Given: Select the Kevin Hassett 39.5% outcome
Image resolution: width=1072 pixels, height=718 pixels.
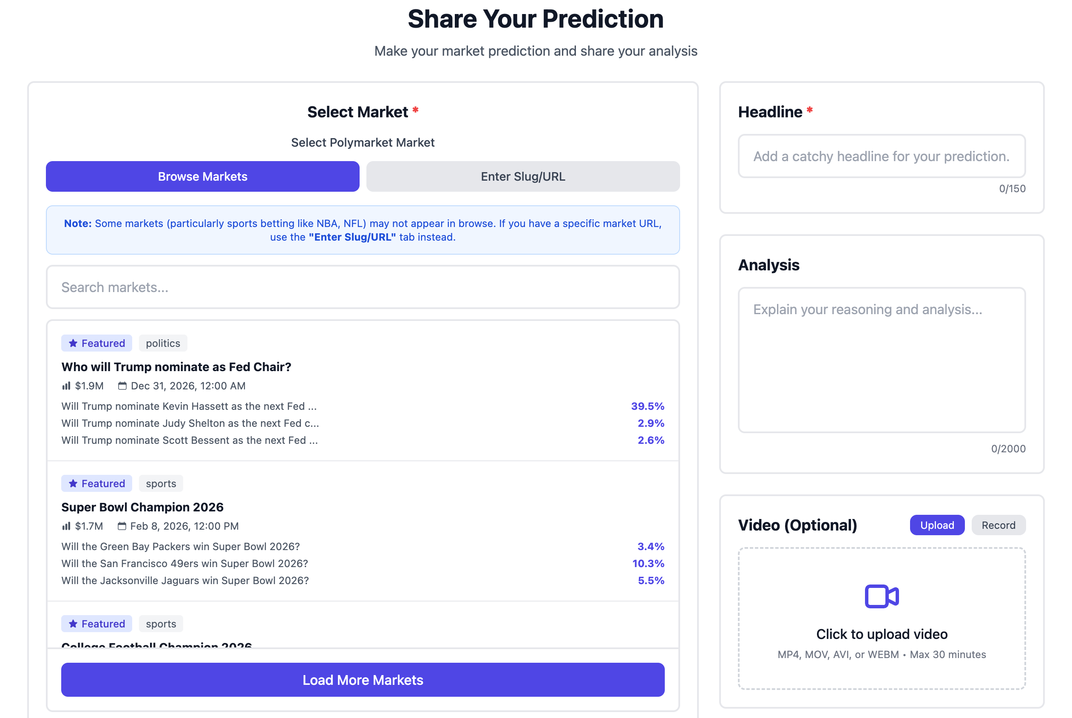Looking at the screenshot, I should coord(363,406).
